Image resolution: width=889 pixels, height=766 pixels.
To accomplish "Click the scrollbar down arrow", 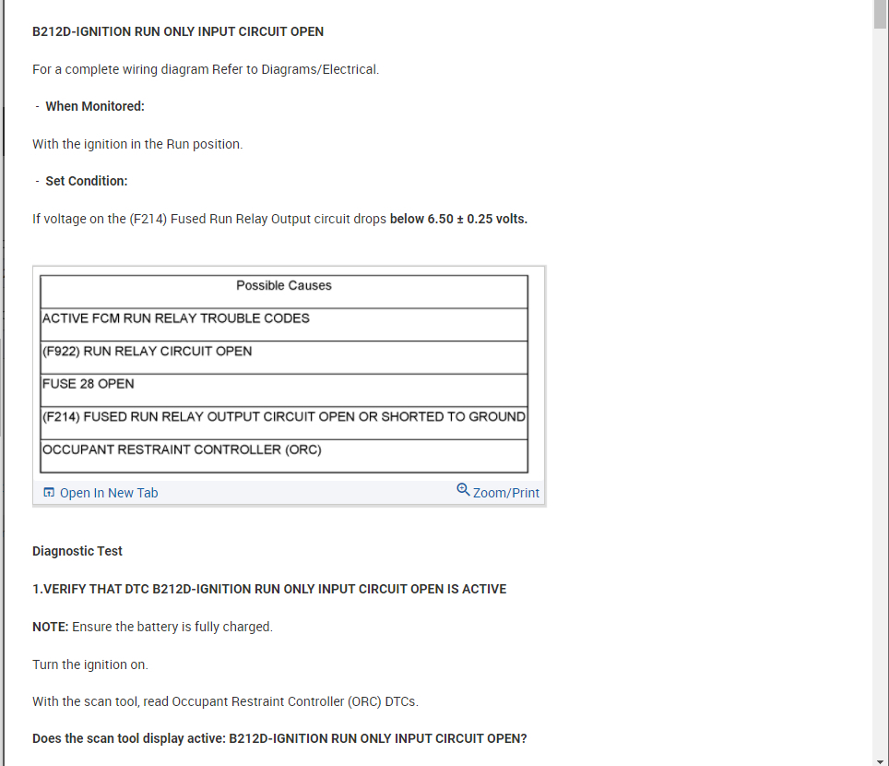I will point(881,760).
